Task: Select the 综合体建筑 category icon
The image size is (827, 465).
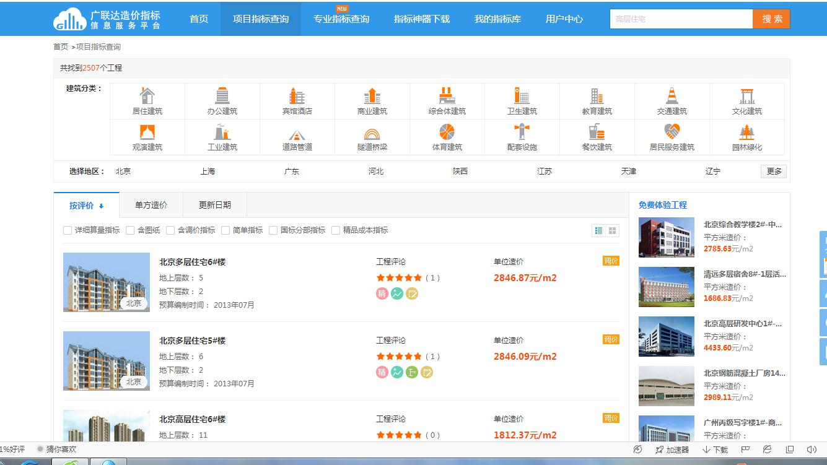Action: point(447,96)
